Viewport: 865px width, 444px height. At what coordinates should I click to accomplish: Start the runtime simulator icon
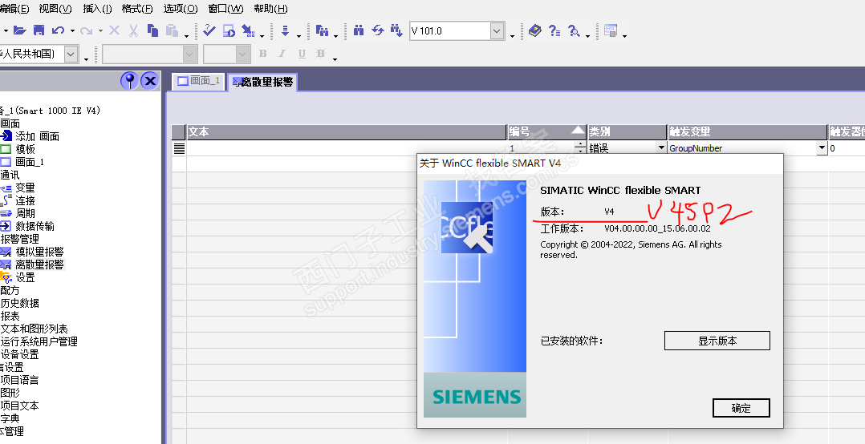point(229,30)
